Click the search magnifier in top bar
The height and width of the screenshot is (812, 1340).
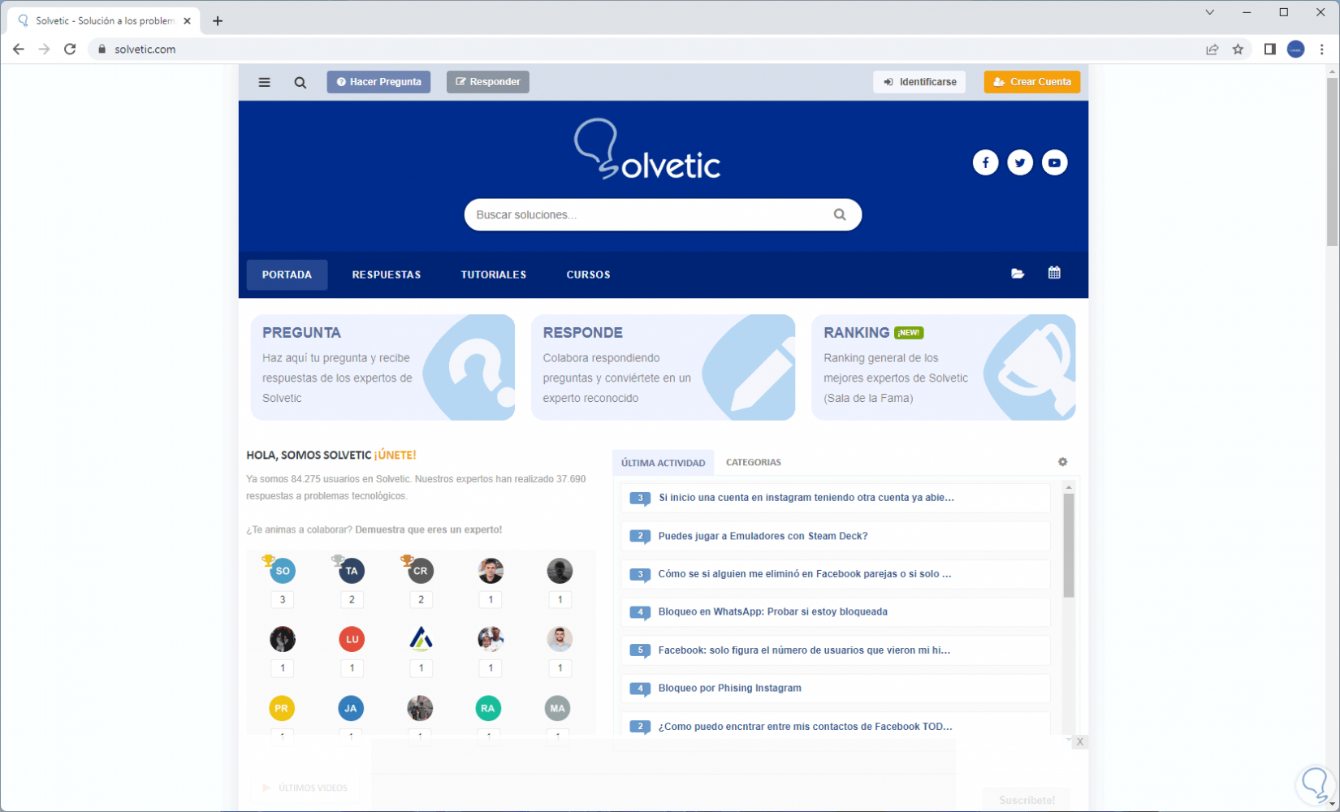click(300, 82)
